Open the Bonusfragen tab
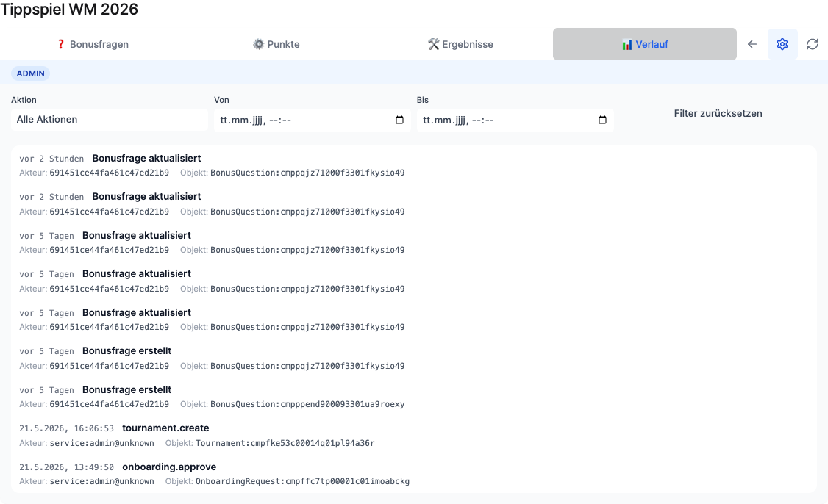 93,44
